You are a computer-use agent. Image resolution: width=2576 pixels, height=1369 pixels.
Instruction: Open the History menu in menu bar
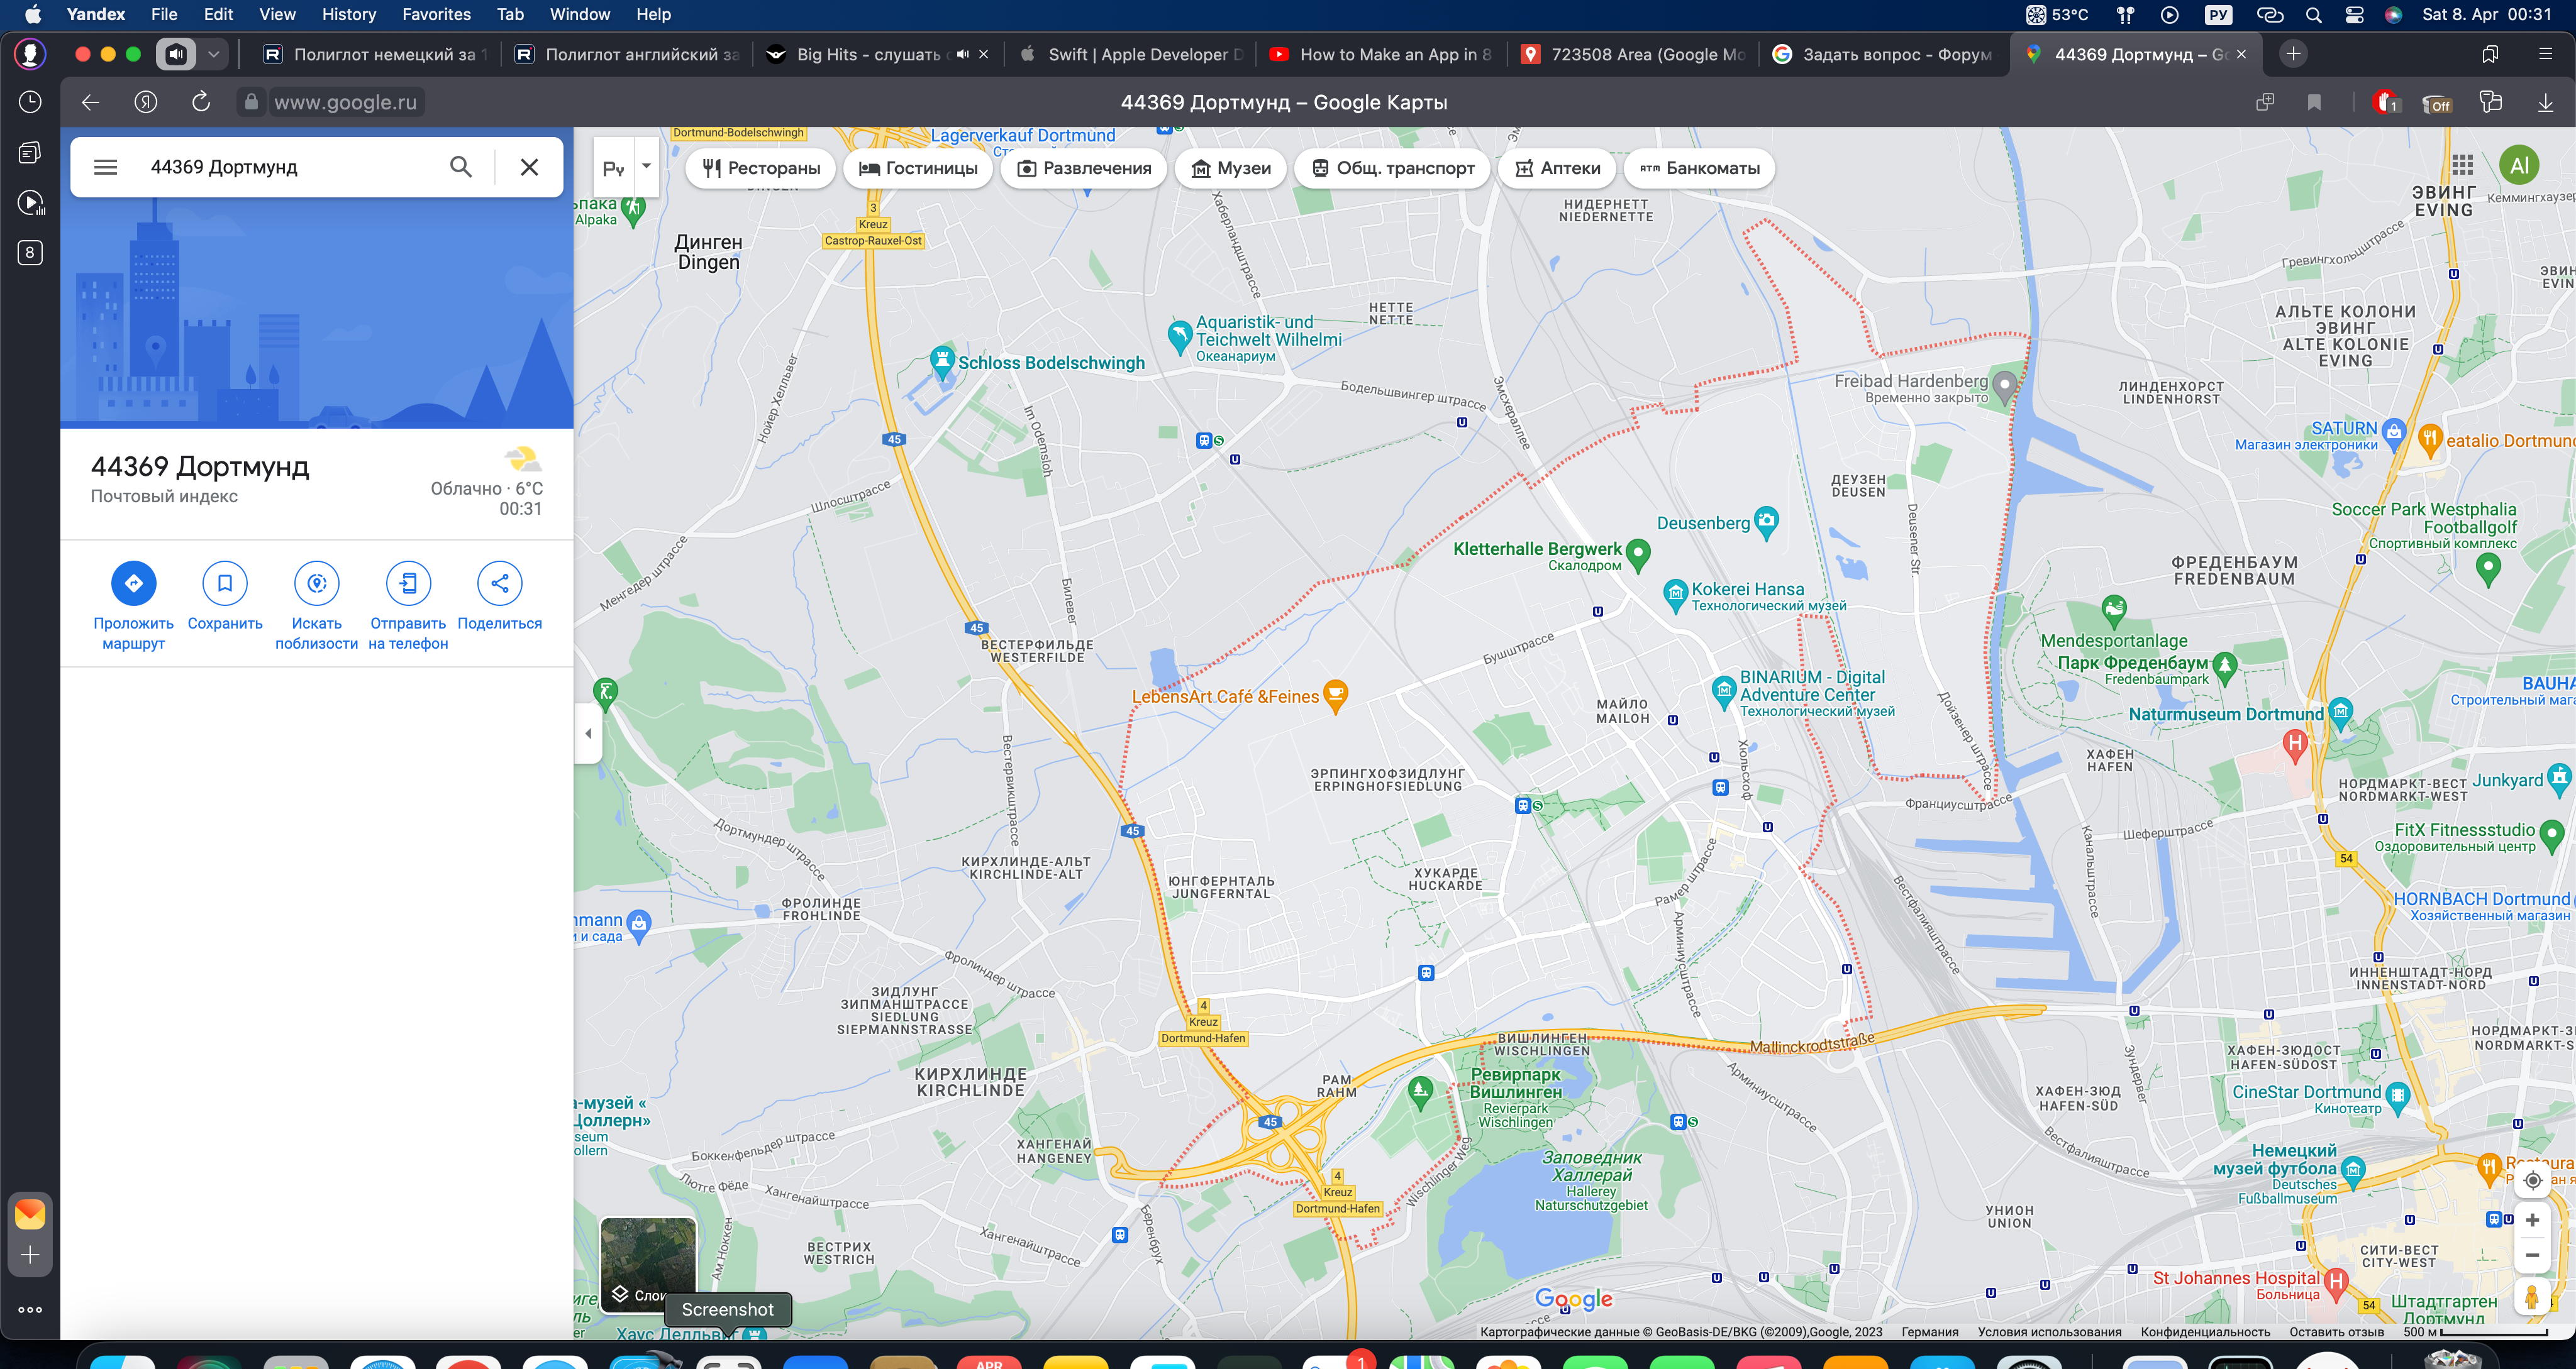point(349,14)
